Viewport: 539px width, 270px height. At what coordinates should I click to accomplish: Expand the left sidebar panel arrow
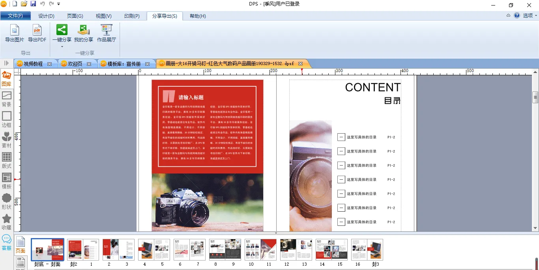[6, 63]
